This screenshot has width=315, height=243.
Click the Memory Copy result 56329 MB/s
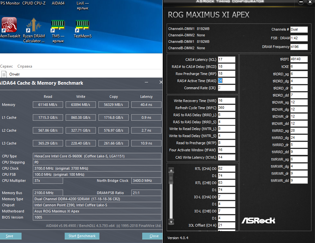tap(113, 105)
